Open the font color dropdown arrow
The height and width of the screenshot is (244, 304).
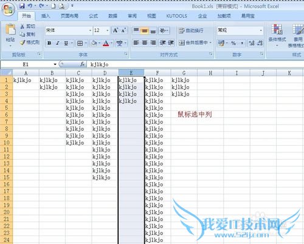(x=111, y=43)
